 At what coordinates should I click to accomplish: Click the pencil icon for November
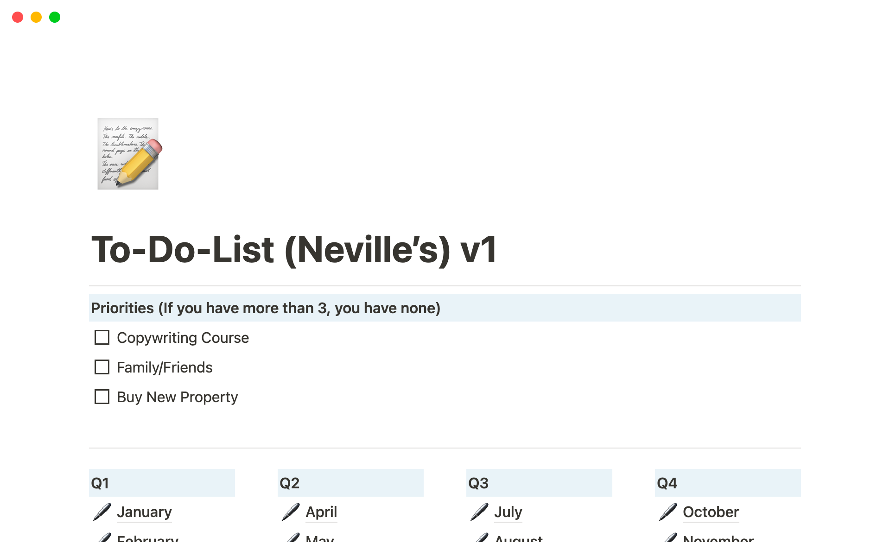[667, 537]
